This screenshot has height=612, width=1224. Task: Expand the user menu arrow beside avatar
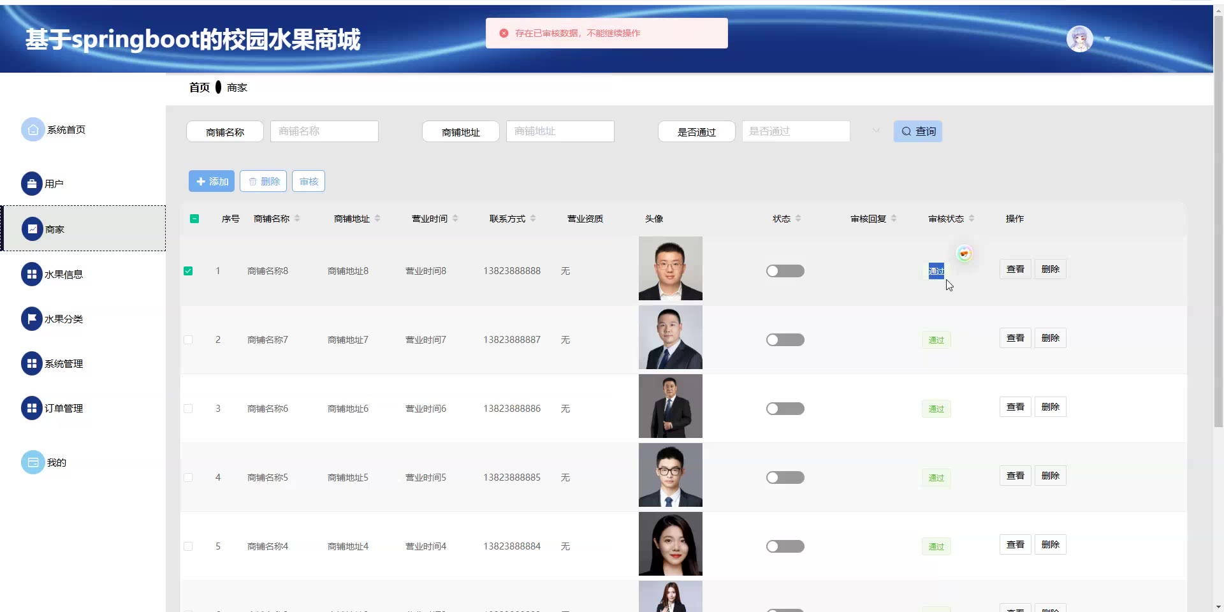click(x=1107, y=40)
